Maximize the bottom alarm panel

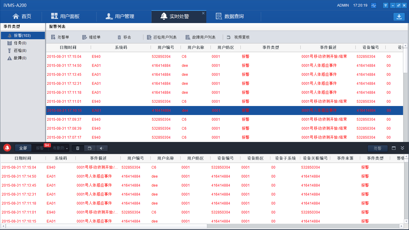394,148
